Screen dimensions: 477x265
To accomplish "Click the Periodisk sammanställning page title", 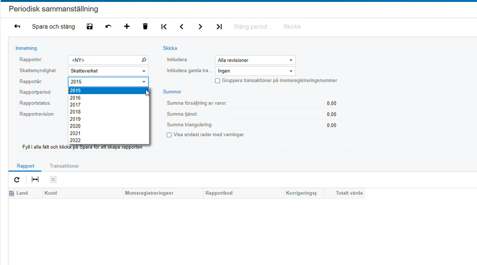I will [53, 9].
